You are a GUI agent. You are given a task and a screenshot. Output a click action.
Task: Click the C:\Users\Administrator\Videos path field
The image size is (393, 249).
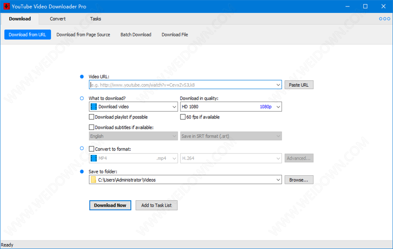pyautogui.click(x=186, y=180)
